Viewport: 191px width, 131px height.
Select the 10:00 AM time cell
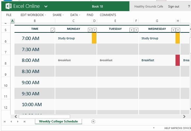point(35,104)
